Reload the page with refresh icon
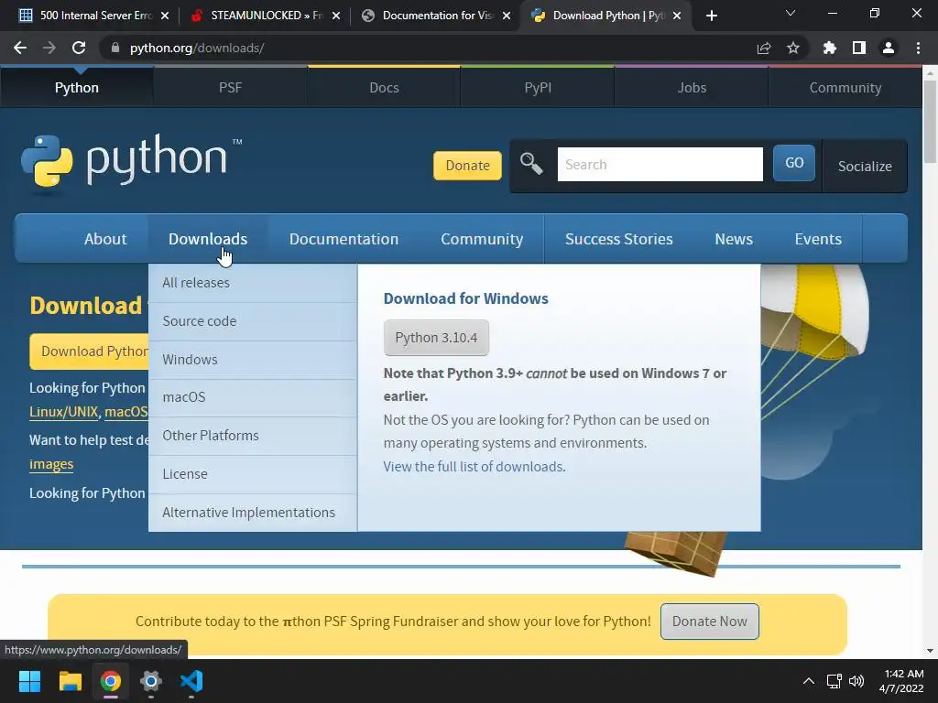The image size is (938, 703). [x=79, y=48]
